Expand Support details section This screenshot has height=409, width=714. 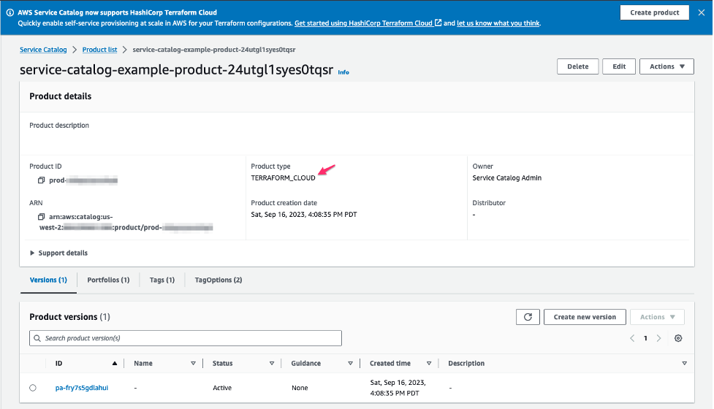point(58,253)
